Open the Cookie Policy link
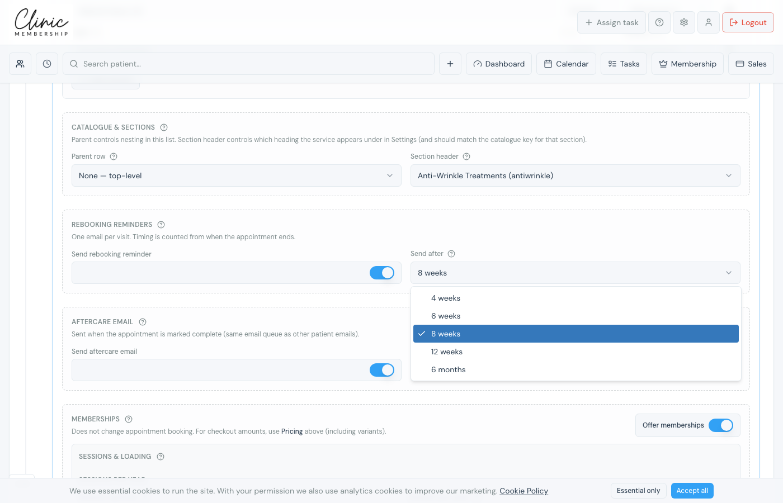Image resolution: width=783 pixels, height=503 pixels. click(x=523, y=491)
